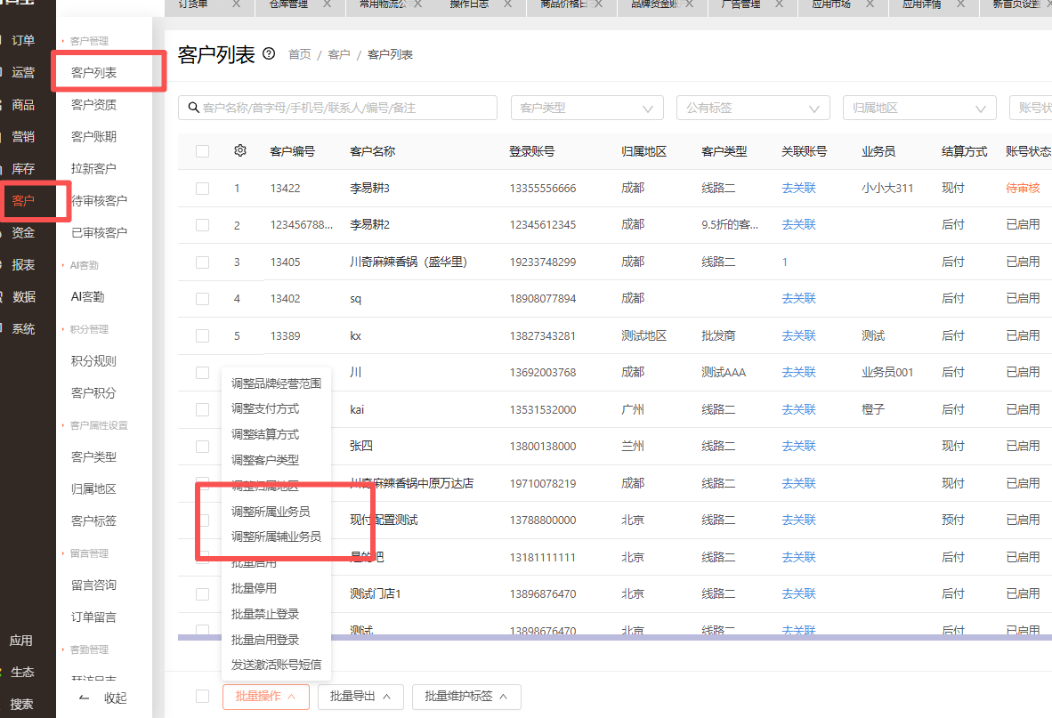Click the 业务员001 cell
The image size is (1052, 718).
click(x=887, y=372)
